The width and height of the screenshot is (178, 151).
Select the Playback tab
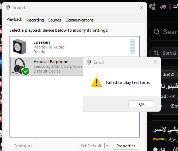(x=14, y=19)
